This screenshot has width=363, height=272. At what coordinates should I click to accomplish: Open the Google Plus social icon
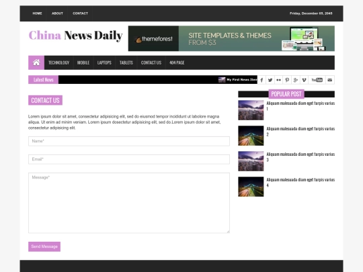pyautogui.click(x=296, y=80)
